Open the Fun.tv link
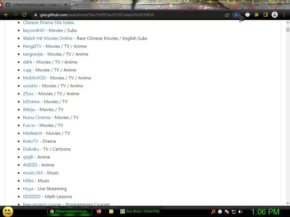Screen dimensions: 290x217 [29, 125]
